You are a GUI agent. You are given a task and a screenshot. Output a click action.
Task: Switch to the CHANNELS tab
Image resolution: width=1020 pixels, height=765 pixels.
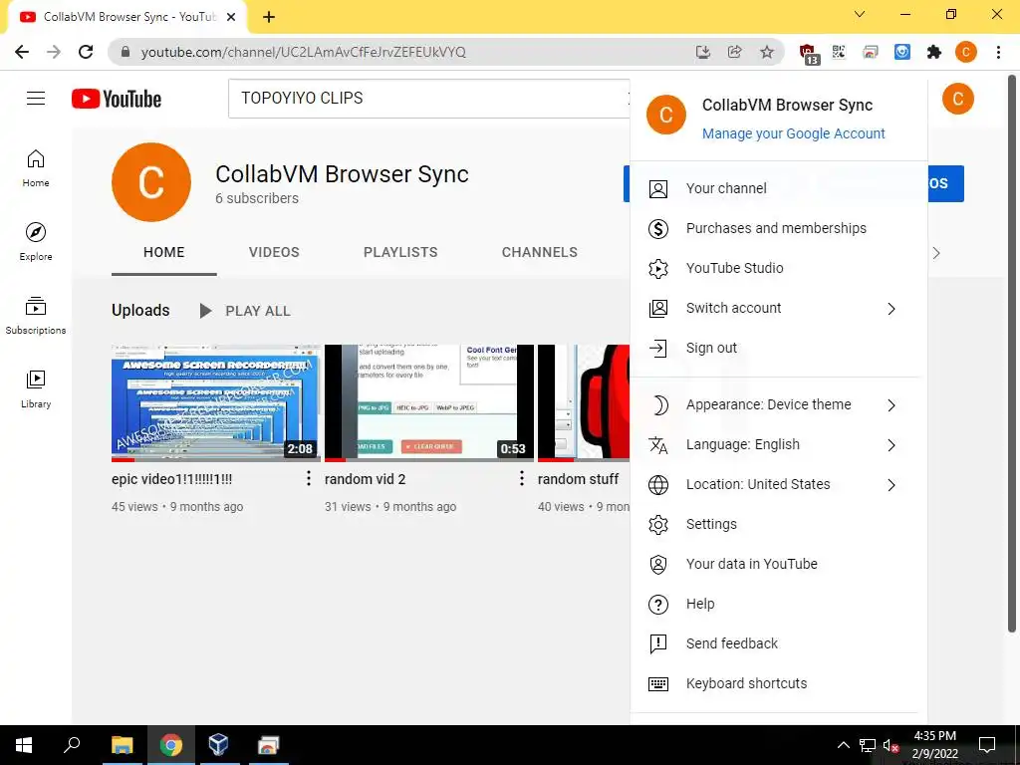(539, 252)
